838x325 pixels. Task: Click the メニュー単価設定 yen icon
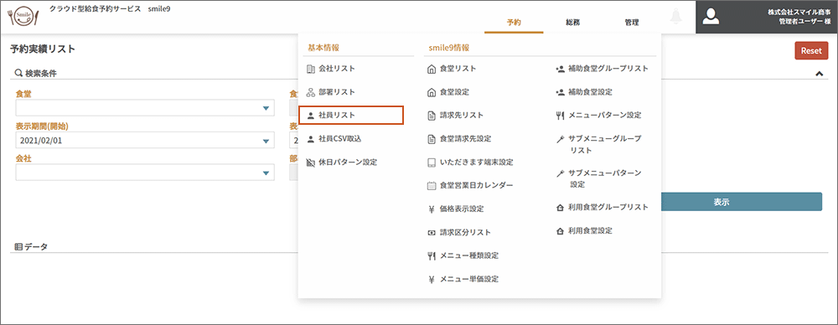(432, 279)
